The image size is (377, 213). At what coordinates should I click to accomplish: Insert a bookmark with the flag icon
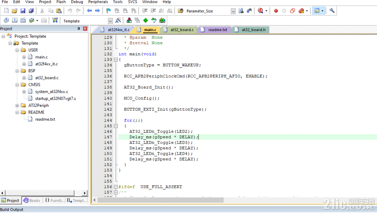(x=108, y=11)
